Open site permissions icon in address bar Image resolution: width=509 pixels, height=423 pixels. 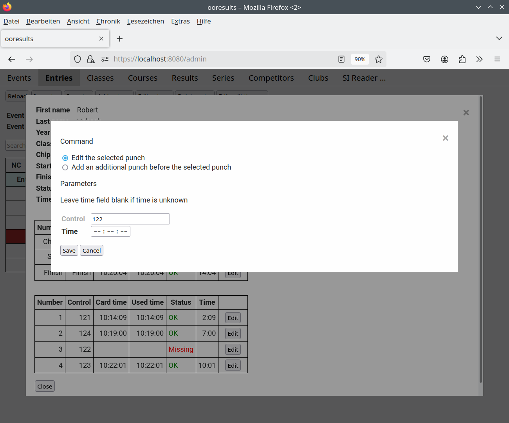[105, 59]
